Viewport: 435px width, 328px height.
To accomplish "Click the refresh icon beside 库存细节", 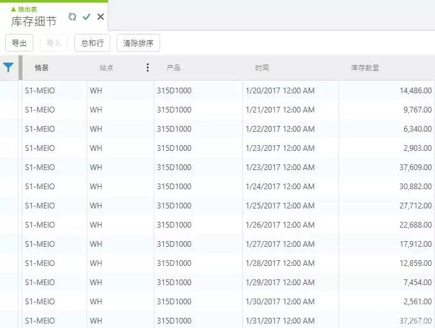I will [x=72, y=17].
